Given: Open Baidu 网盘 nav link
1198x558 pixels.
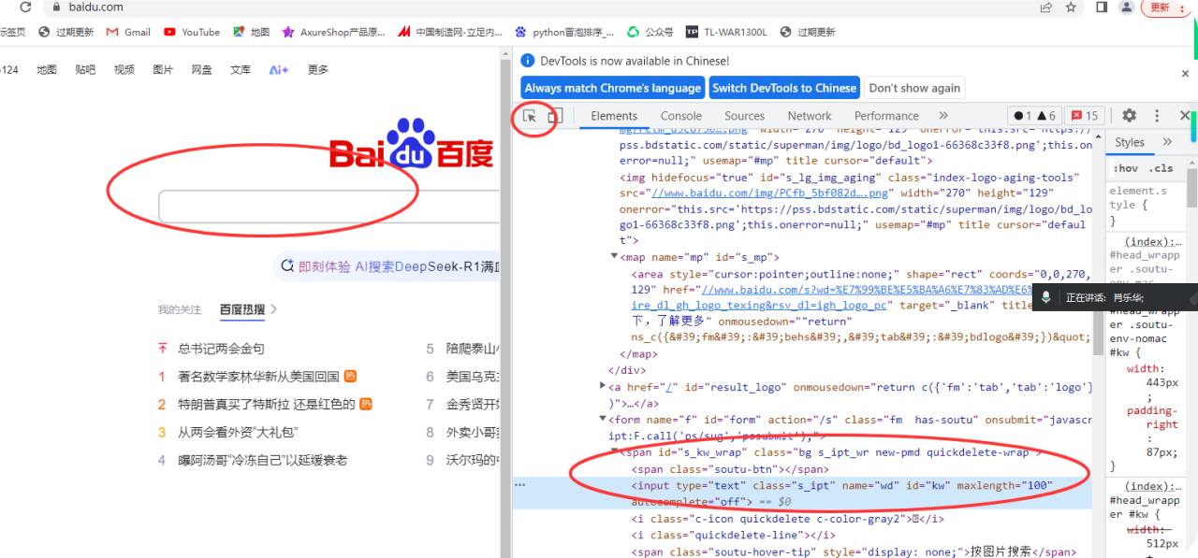Looking at the screenshot, I should pos(201,69).
